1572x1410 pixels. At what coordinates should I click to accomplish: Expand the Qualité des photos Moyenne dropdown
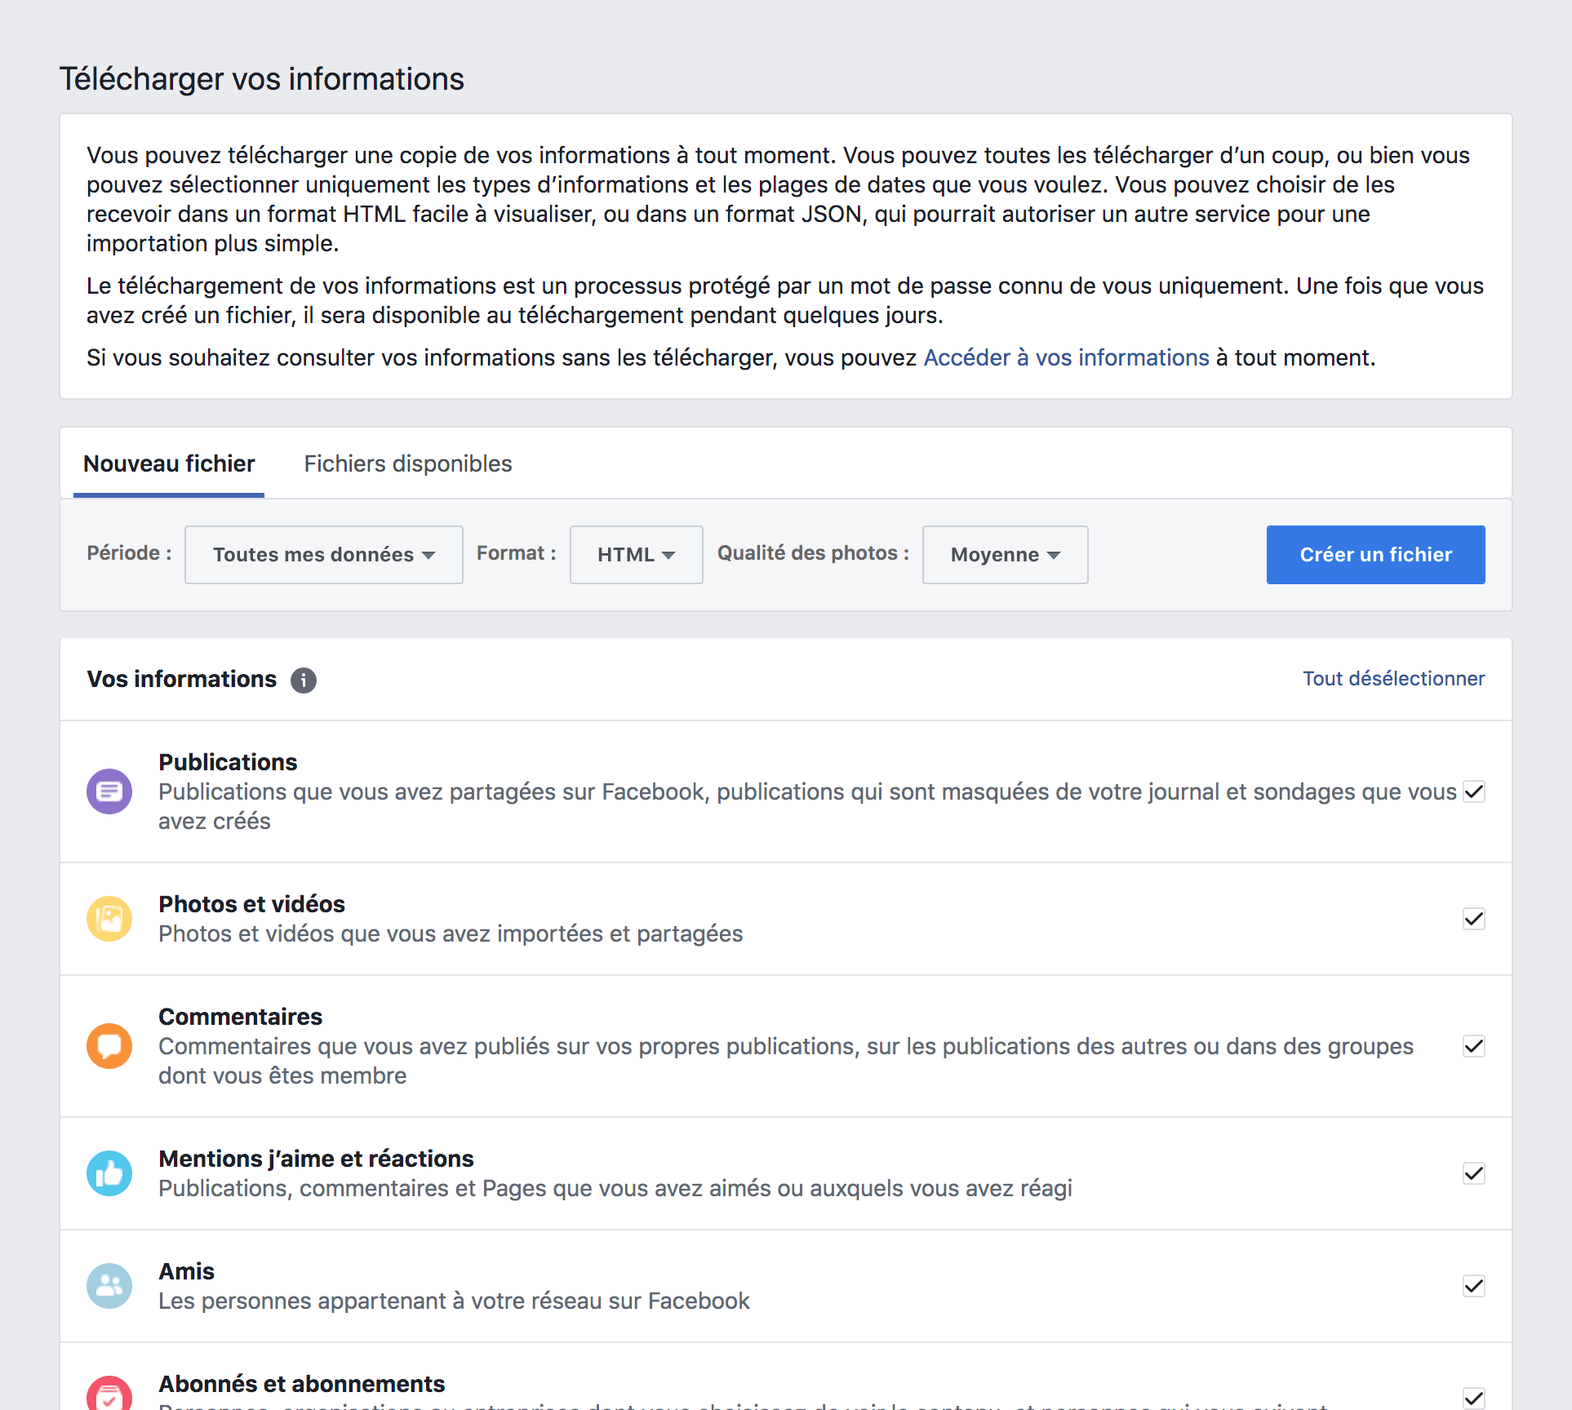pyautogui.click(x=1005, y=555)
